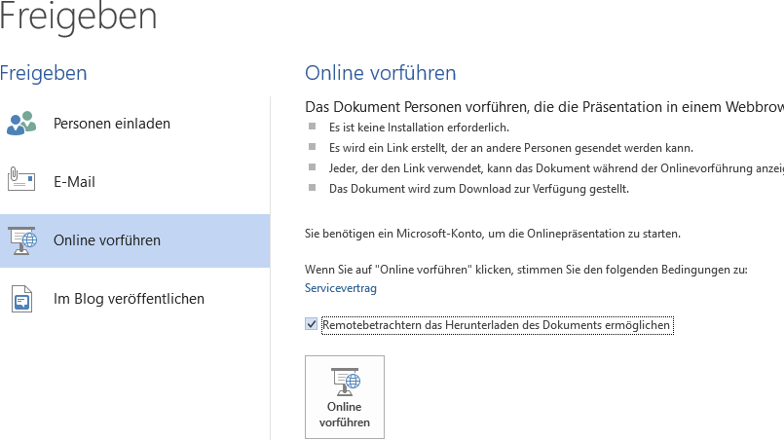Uncheck the Remotebetrachtern download checkbox
784x440 pixels.
click(x=311, y=325)
